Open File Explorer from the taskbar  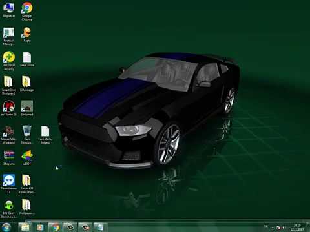point(25,227)
